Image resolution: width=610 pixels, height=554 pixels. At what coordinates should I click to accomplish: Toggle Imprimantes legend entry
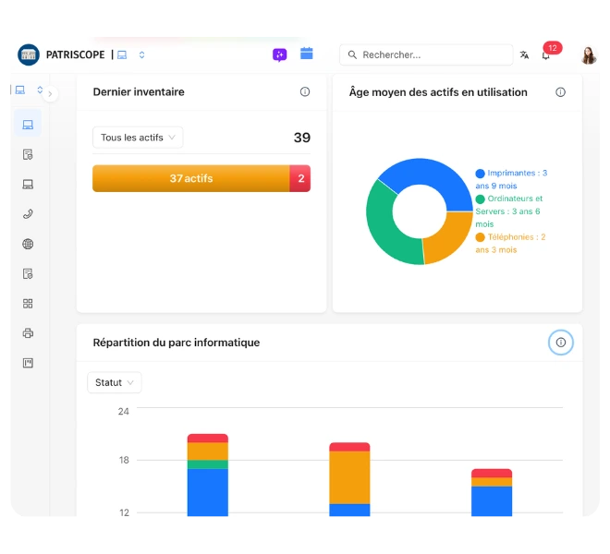coord(511,179)
